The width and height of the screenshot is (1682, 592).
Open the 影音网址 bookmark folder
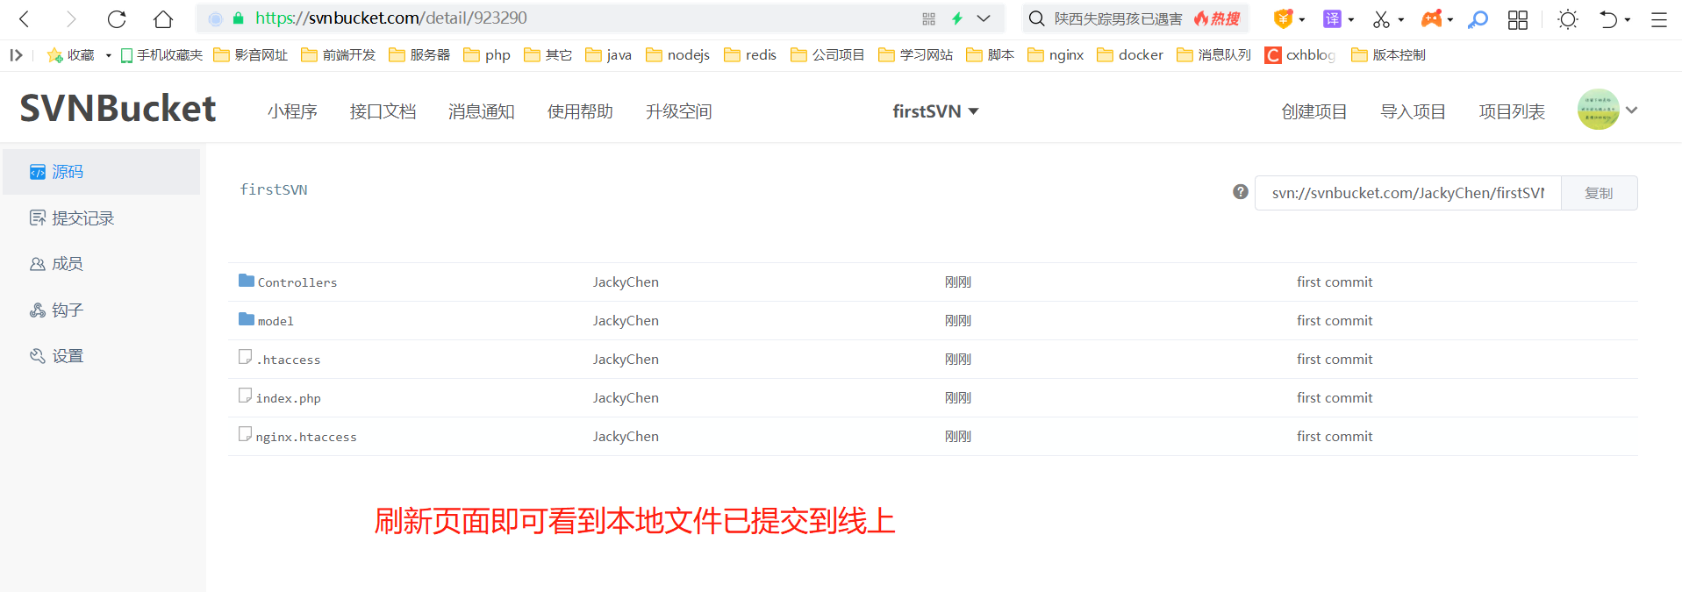pos(251,55)
